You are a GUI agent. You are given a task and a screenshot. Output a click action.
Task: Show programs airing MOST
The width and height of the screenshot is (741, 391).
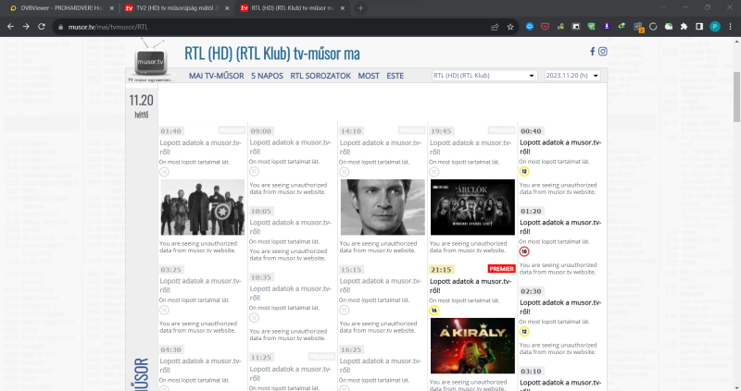369,76
